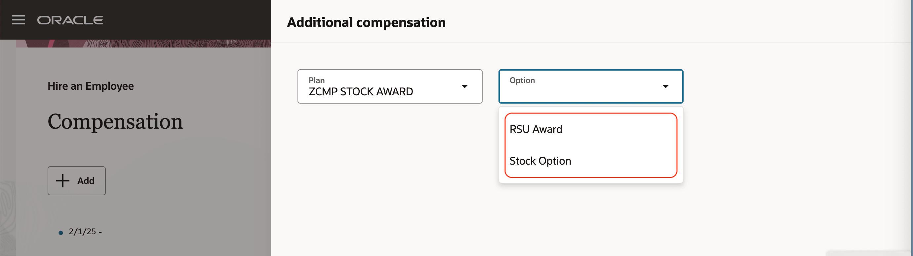
Task: Click the blue bullet beside 2/1/25
Action: 60,233
